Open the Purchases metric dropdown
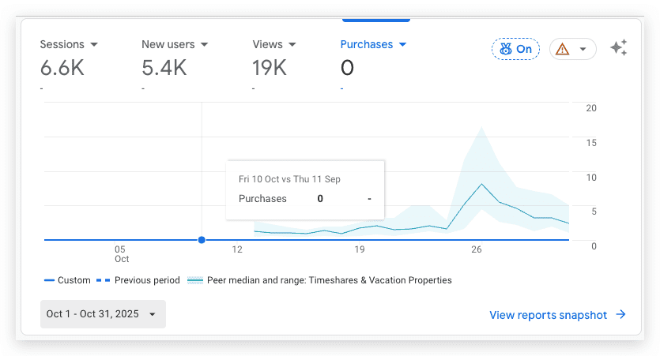The image size is (660, 356). tap(403, 44)
